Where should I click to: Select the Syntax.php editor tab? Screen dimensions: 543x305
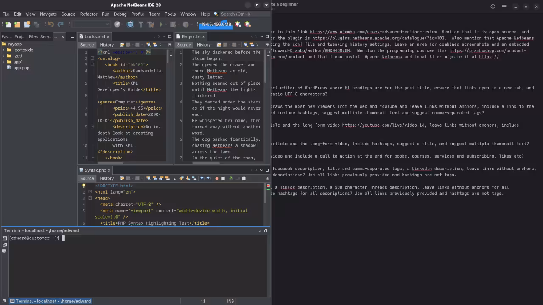tap(95, 170)
